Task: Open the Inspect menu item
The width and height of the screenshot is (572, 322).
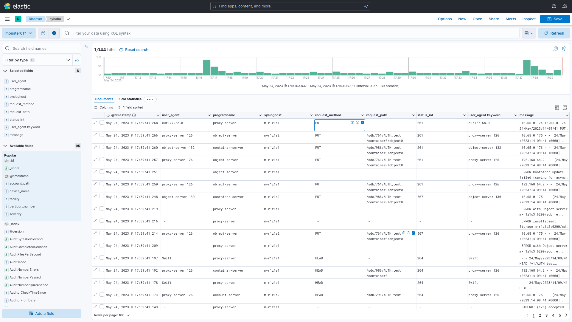Action: 529,19
